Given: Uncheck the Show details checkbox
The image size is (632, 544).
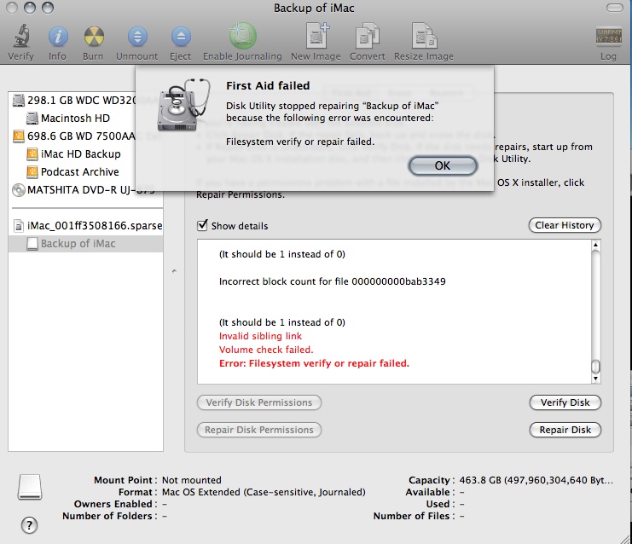Looking at the screenshot, I should click(202, 226).
